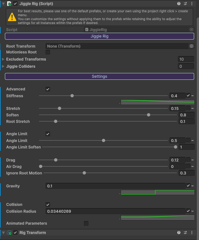Screen dimensions: 199x240
Task: Enable the Drag curve checkbox
Action: point(188,160)
